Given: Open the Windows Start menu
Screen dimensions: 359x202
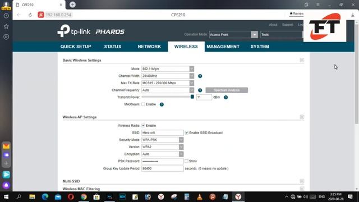Looking at the screenshot, I should tap(6, 197).
